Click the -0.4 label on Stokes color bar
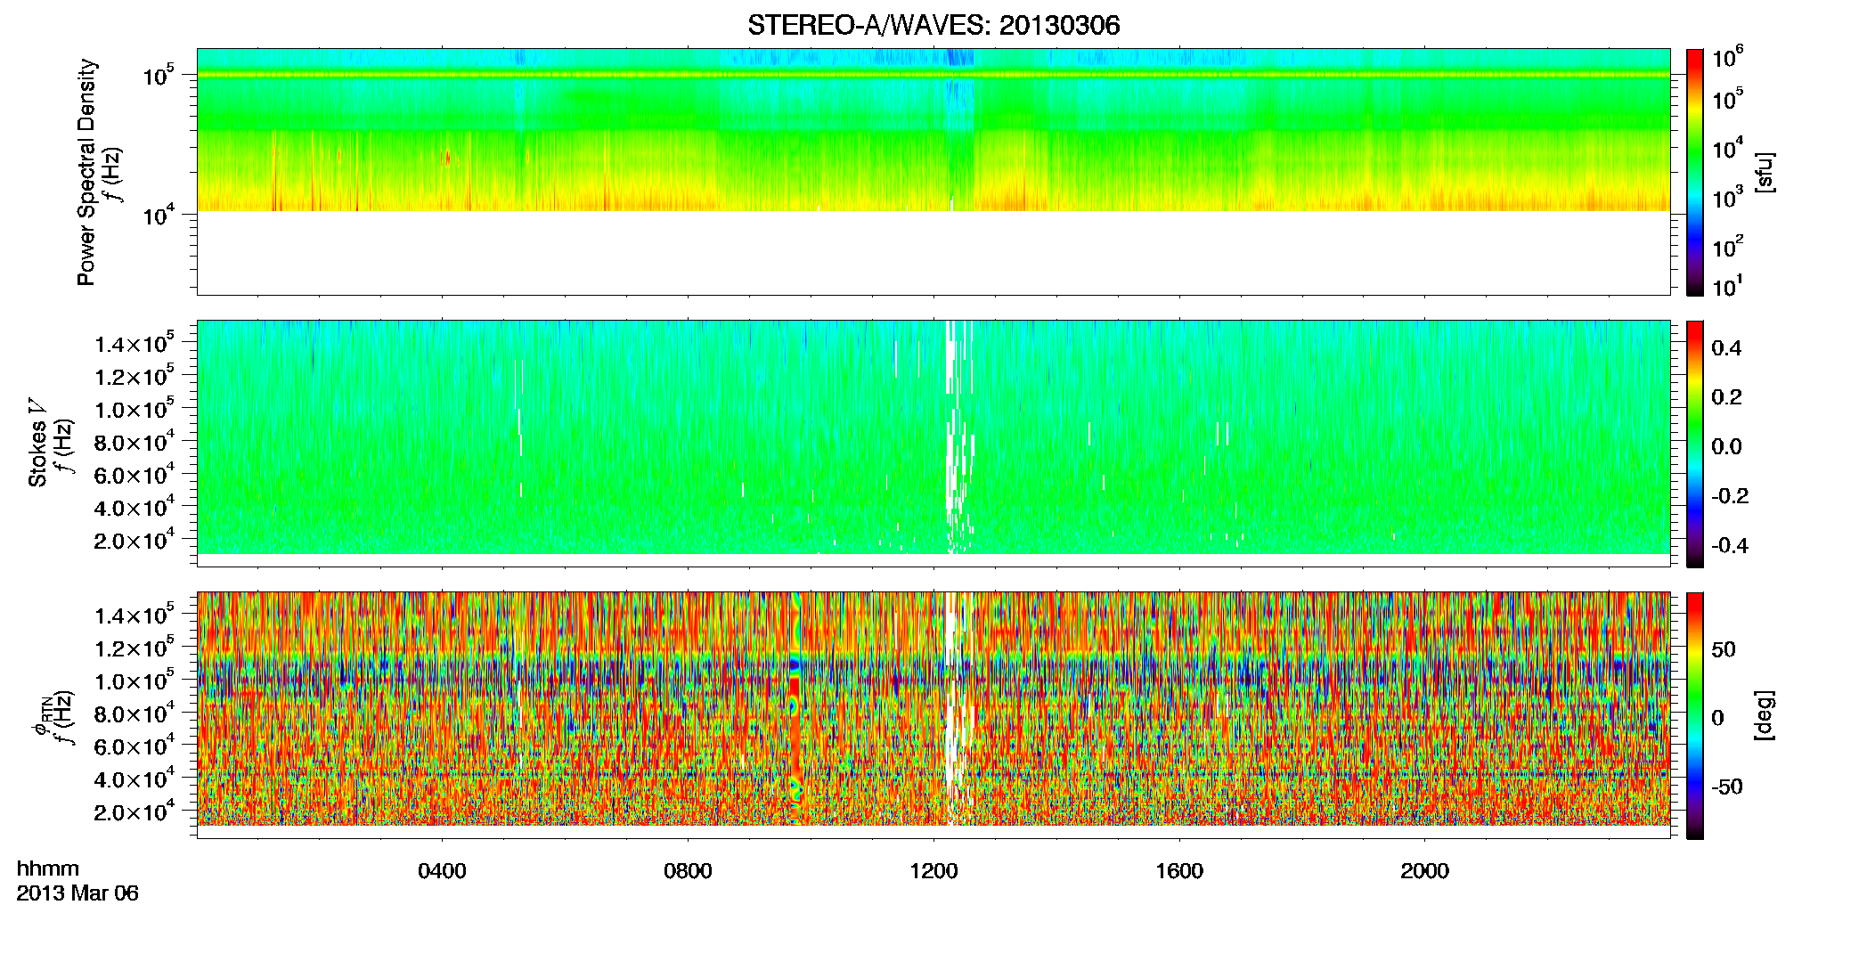Screen dimensions: 1867x962 (x=1730, y=545)
